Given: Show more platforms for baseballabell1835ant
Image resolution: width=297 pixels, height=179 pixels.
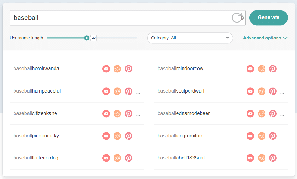Looking at the screenshot, I should [282, 160].
